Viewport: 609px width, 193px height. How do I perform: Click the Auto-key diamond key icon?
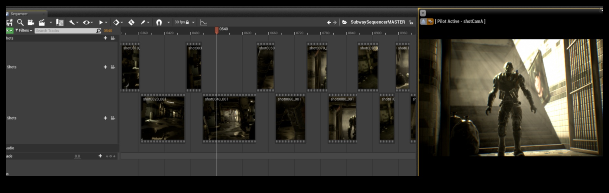(131, 22)
